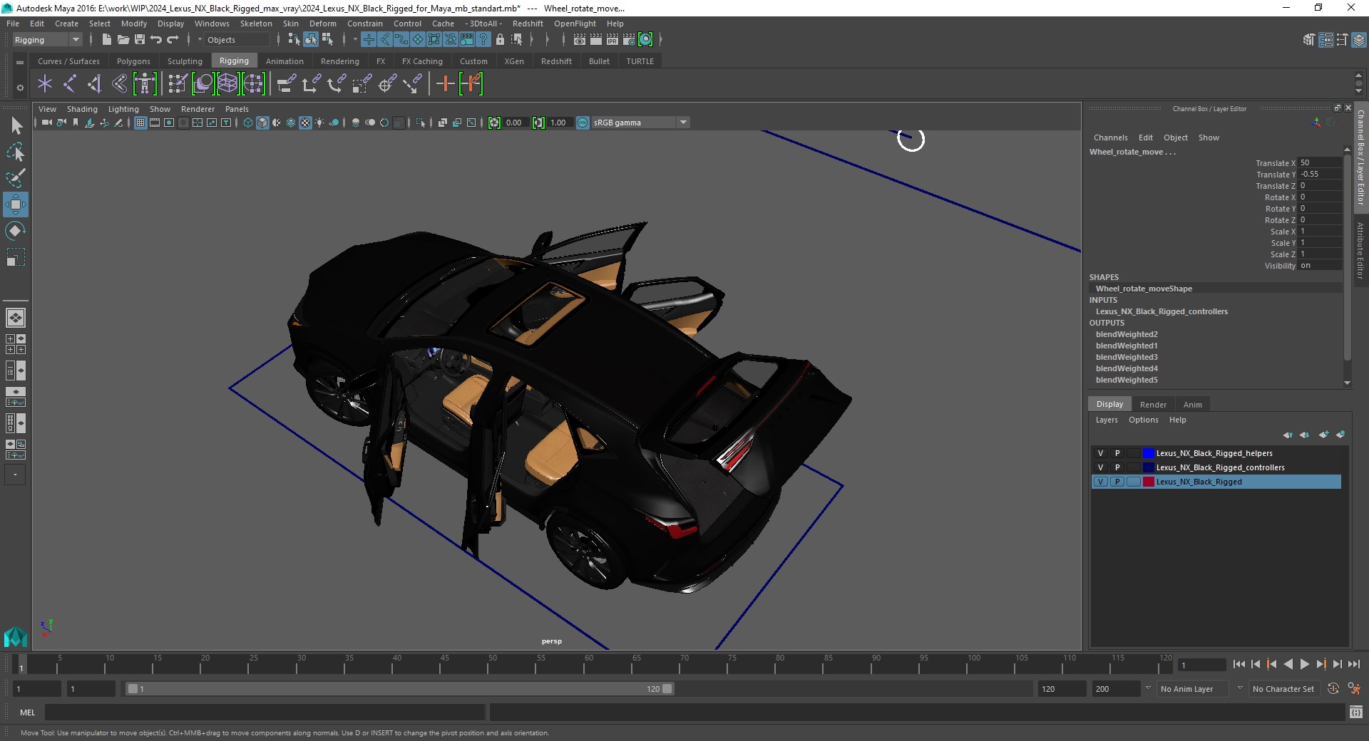Pick the Scale tool
The height and width of the screenshot is (741, 1369).
16,256
